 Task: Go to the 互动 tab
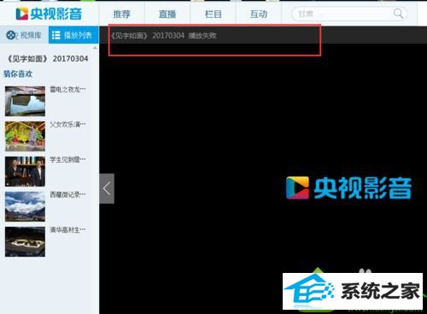tap(259, 14)
